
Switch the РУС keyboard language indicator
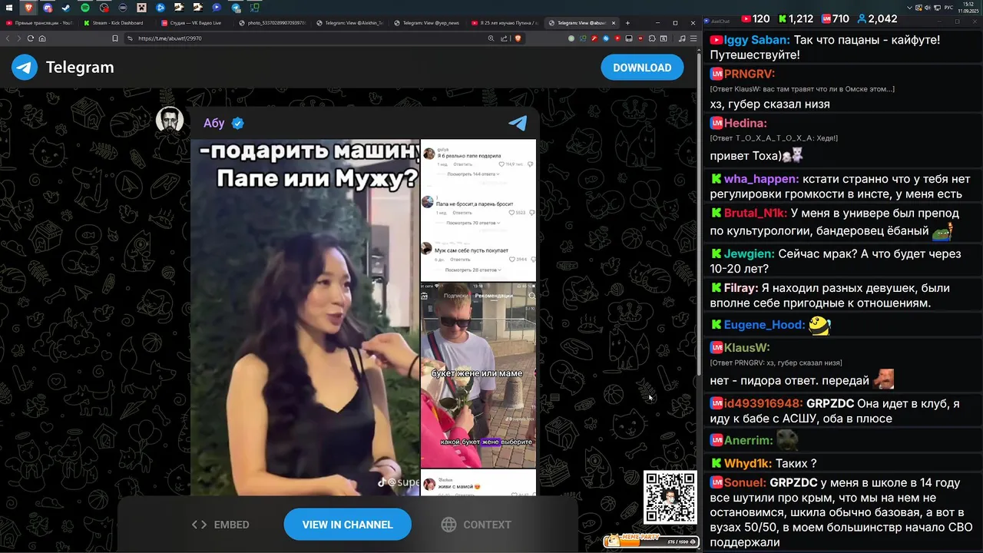pos(948,8)
